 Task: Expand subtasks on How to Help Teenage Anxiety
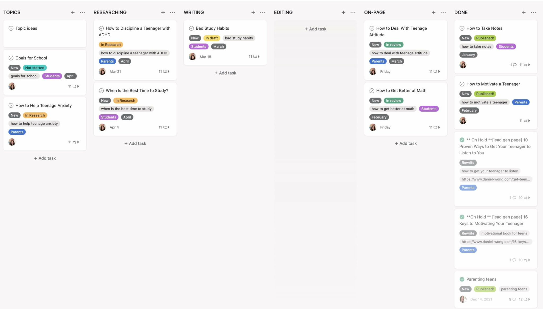(78, 142)
